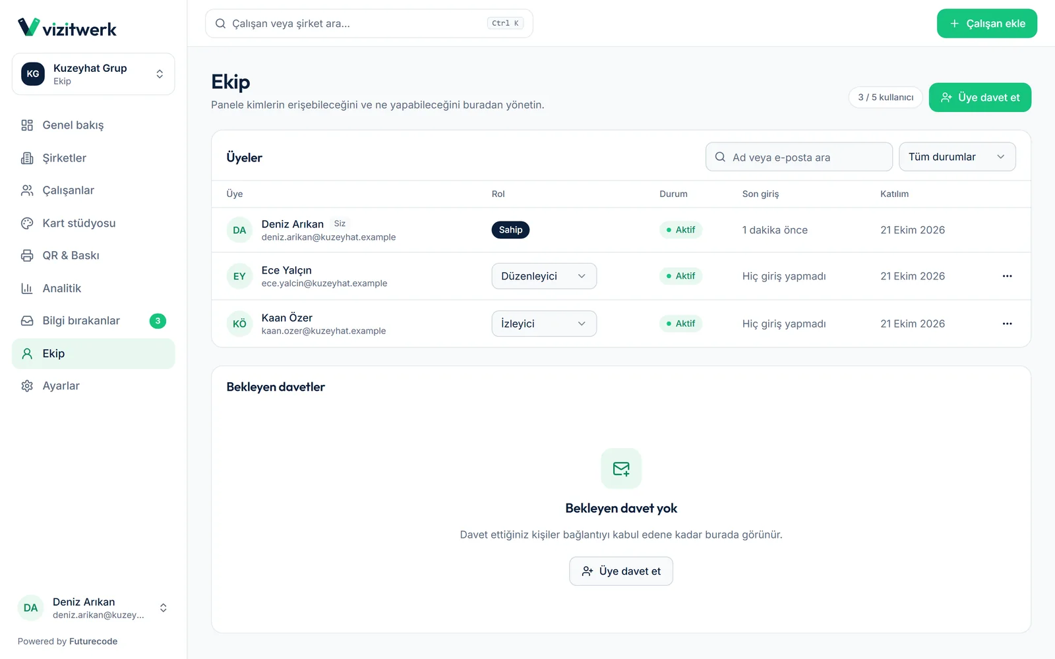Viewport: 1055px width, 659px height.
Task: Click the Aktif status for Deniz Arıkan
Action: coord(680,230)
